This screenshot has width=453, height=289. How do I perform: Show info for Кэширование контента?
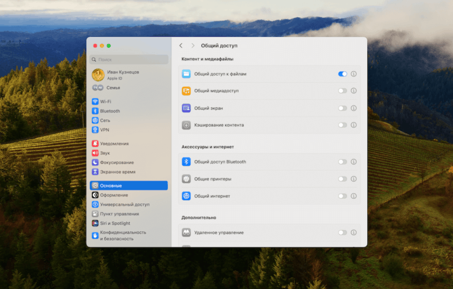(x=354, y=125)
